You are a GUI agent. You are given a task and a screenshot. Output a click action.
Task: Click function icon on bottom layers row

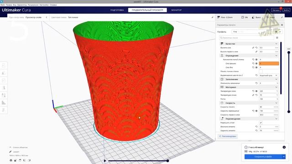(x=256, y=67)
